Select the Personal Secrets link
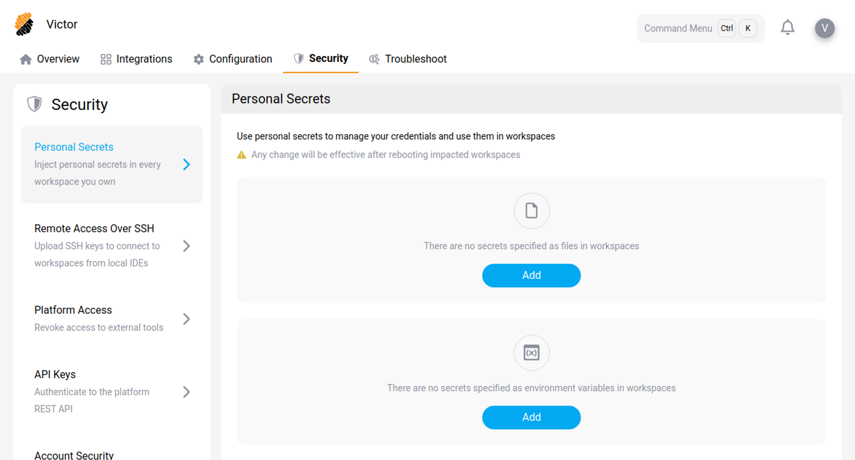This screenshot has height=460, width=855. click(x=74, y=147)
